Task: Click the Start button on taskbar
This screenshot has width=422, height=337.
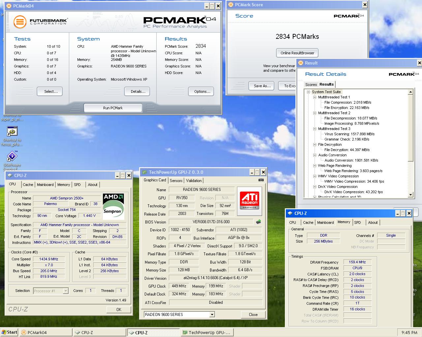Action: (9, 332)
